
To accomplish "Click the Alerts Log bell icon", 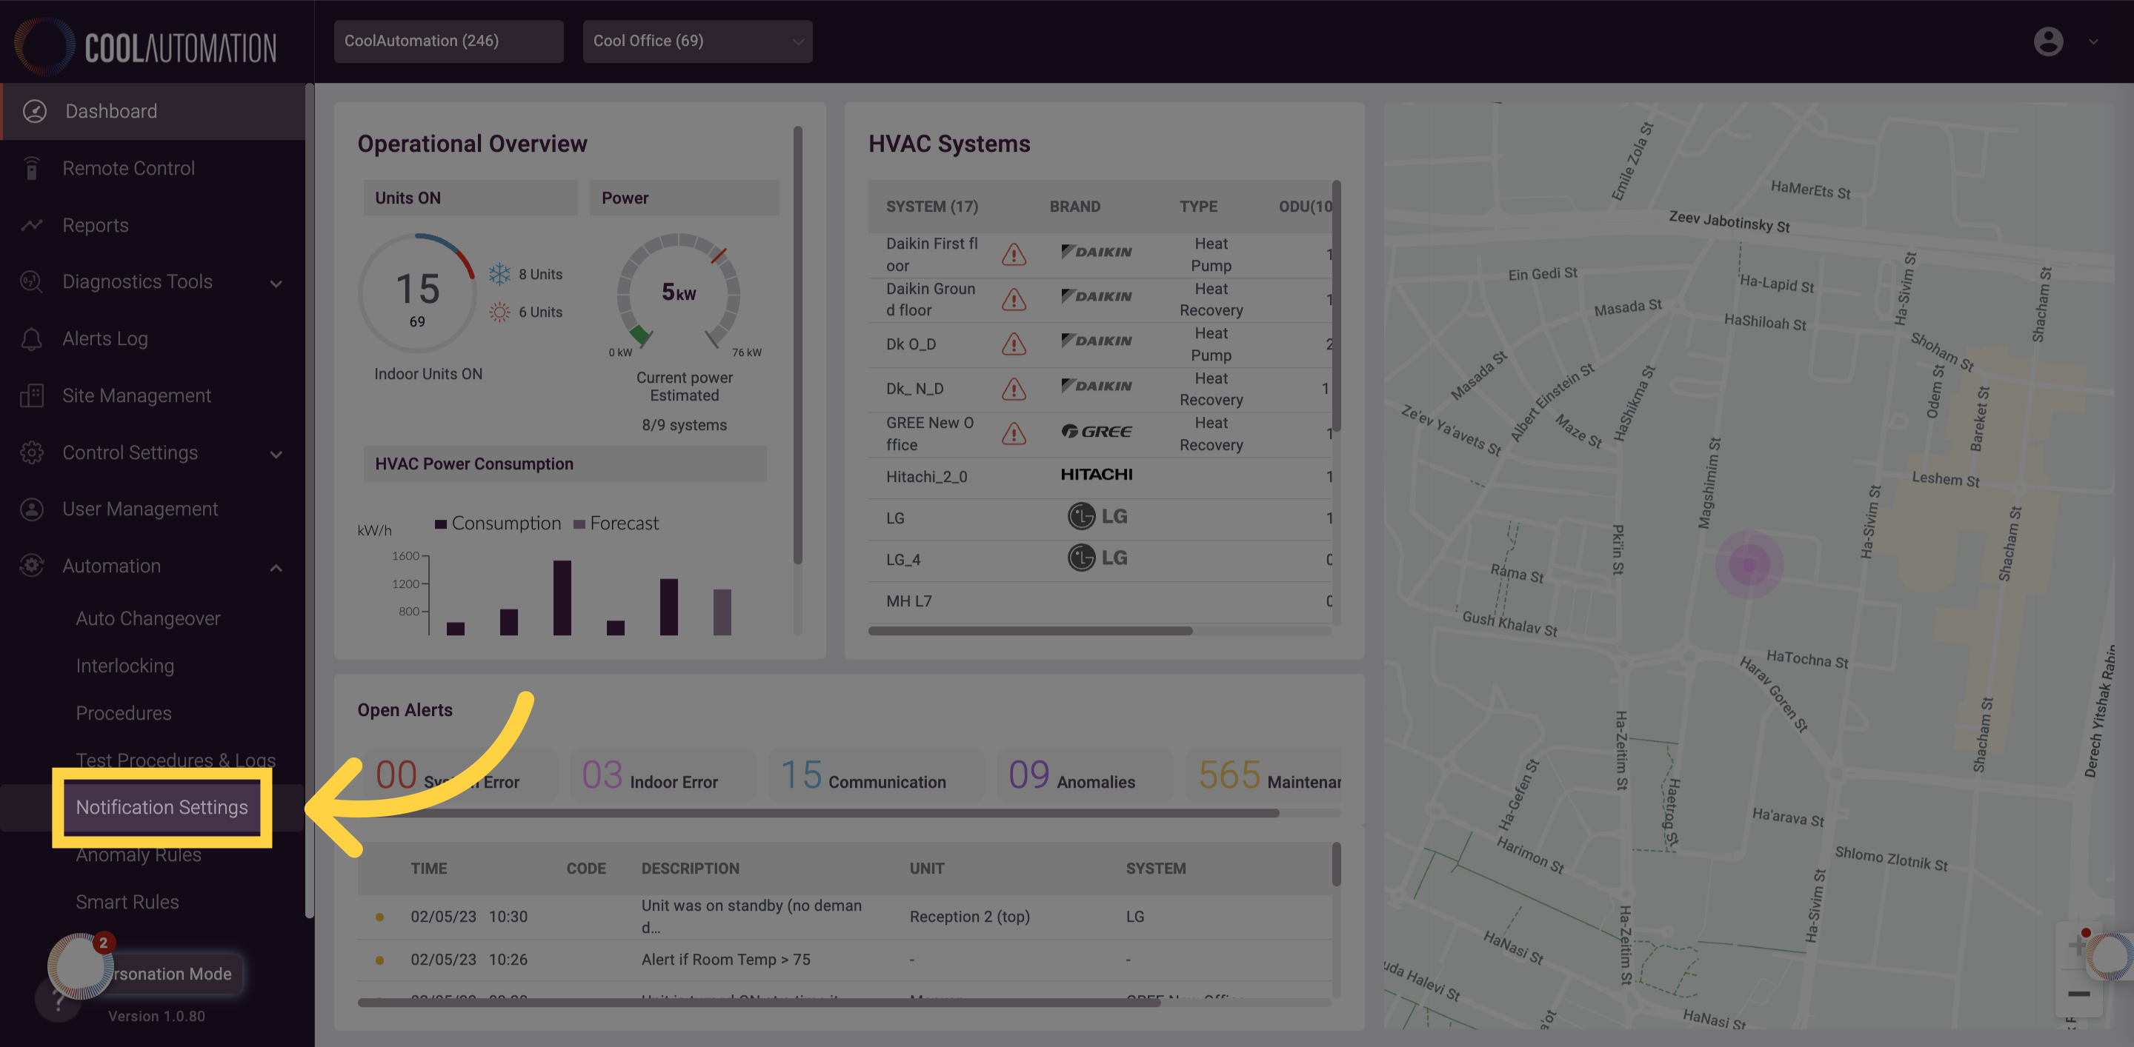I will [31, 338].
